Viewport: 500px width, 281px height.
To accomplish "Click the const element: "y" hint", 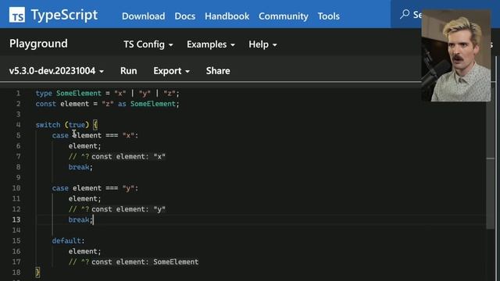I will point(128,209).
